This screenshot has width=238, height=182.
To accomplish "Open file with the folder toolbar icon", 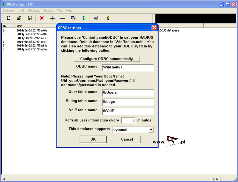I will tap(19, 18).
